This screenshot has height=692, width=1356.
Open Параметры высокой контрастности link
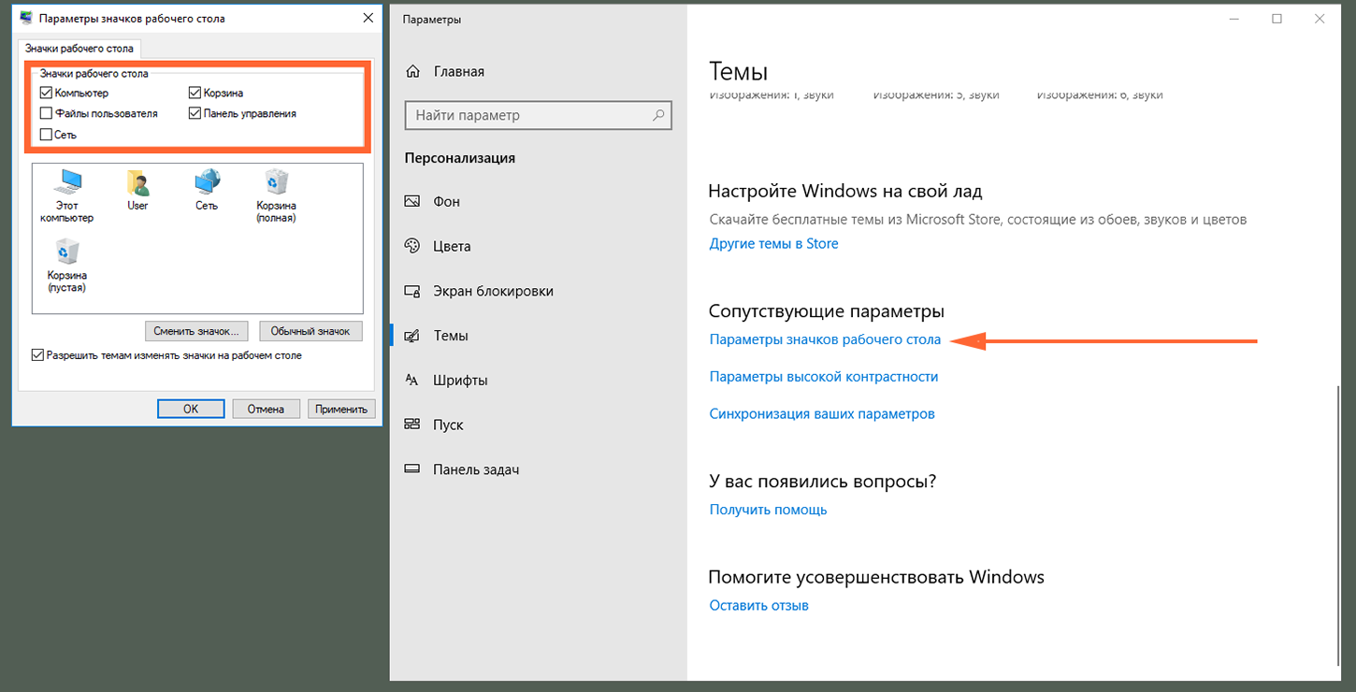[x=823, y=377]
